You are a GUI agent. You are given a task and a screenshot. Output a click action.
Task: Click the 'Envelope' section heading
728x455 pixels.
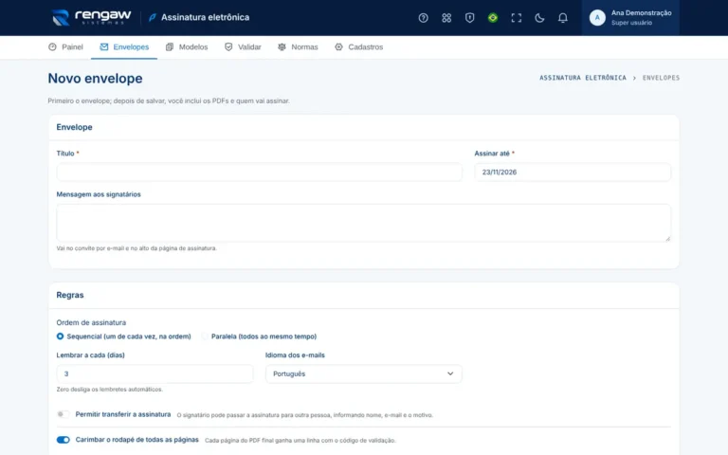74,127
